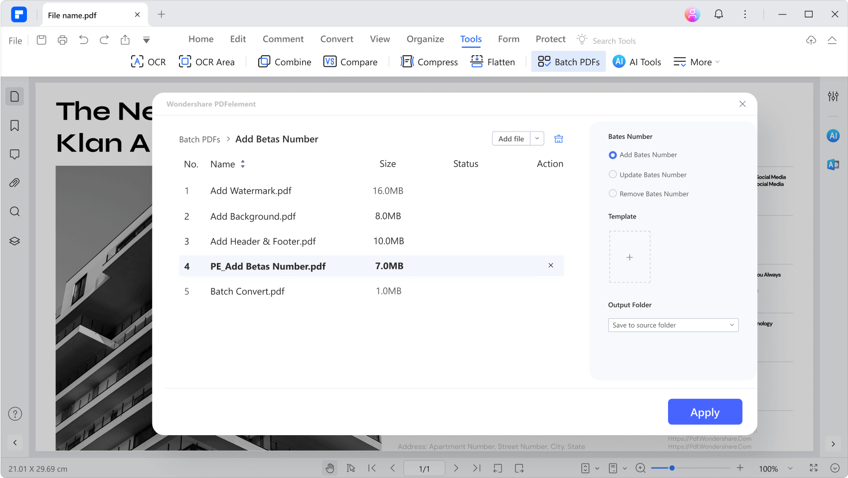Click the Add file button
The image size is (848, 478).
(511, 138)
